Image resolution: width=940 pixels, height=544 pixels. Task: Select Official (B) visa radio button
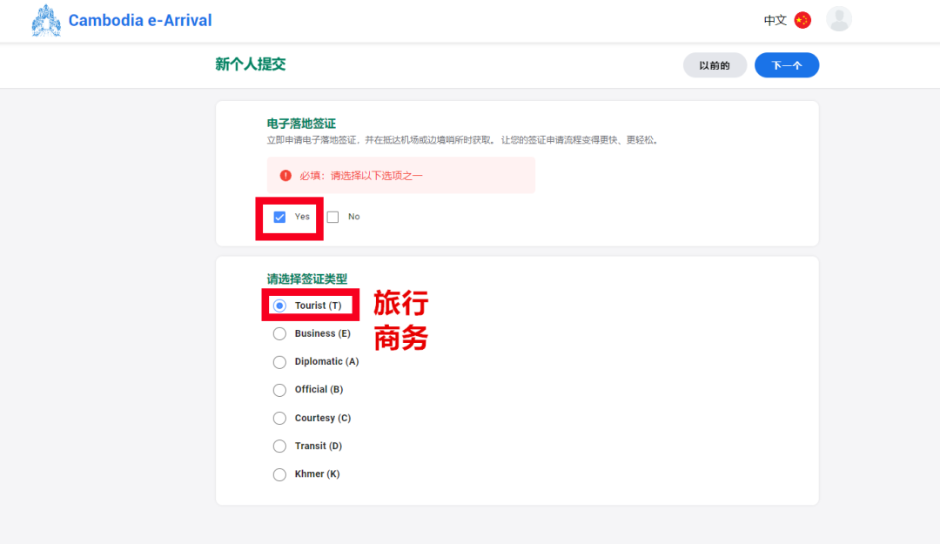tap(279, 390)
